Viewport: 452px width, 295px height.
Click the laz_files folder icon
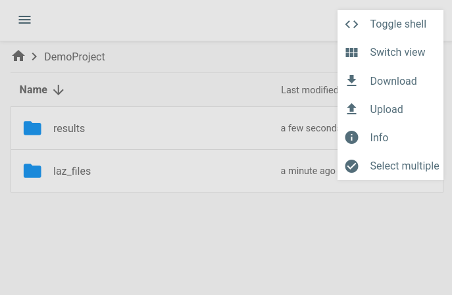tap(32, 171)
